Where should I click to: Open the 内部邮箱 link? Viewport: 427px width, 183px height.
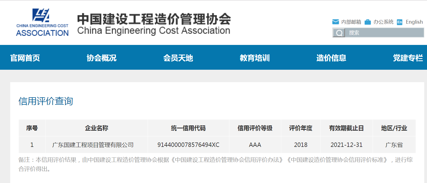point(351,22)
